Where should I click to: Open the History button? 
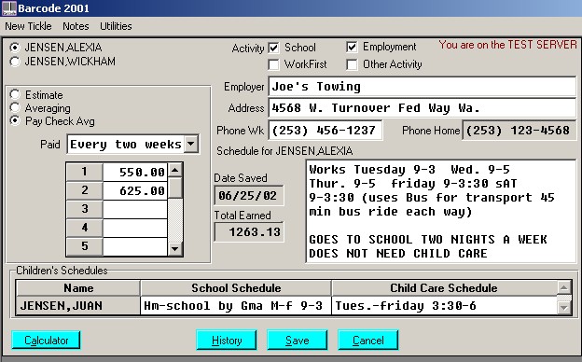[x=227, y=341]
